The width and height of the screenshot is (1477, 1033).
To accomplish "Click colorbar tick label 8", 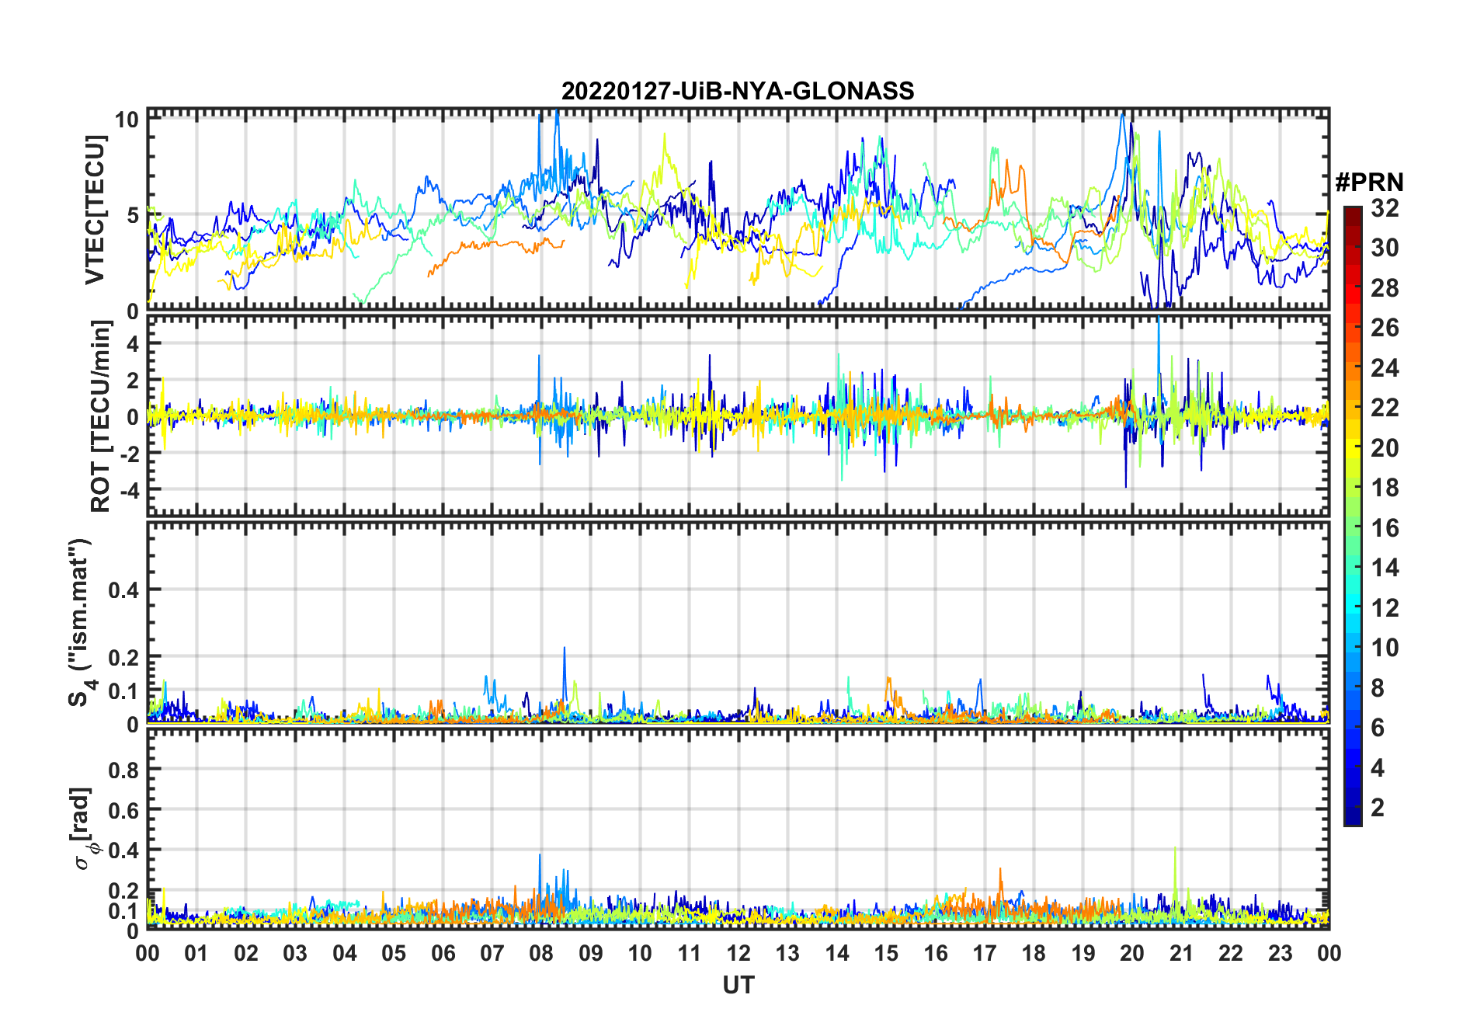I will [x=1378, y=687].
